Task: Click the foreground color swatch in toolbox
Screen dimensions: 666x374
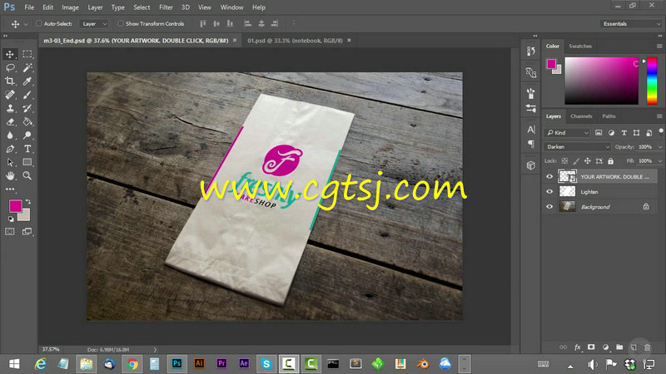Action: 16,206
